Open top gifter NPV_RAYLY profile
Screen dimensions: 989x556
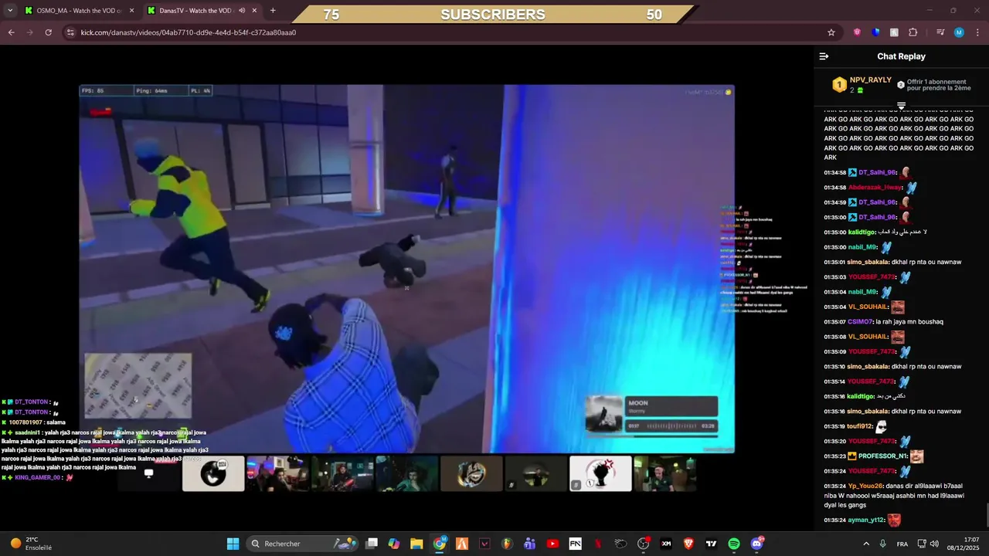[x=870, y=80]
